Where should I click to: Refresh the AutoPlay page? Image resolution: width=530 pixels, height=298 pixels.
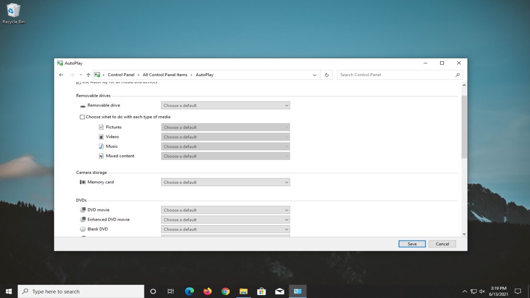tap(327, 75)
